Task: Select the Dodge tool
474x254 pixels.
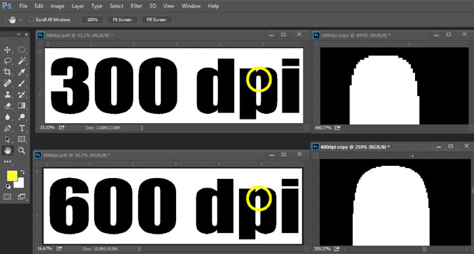Action: tap(22, 117)
